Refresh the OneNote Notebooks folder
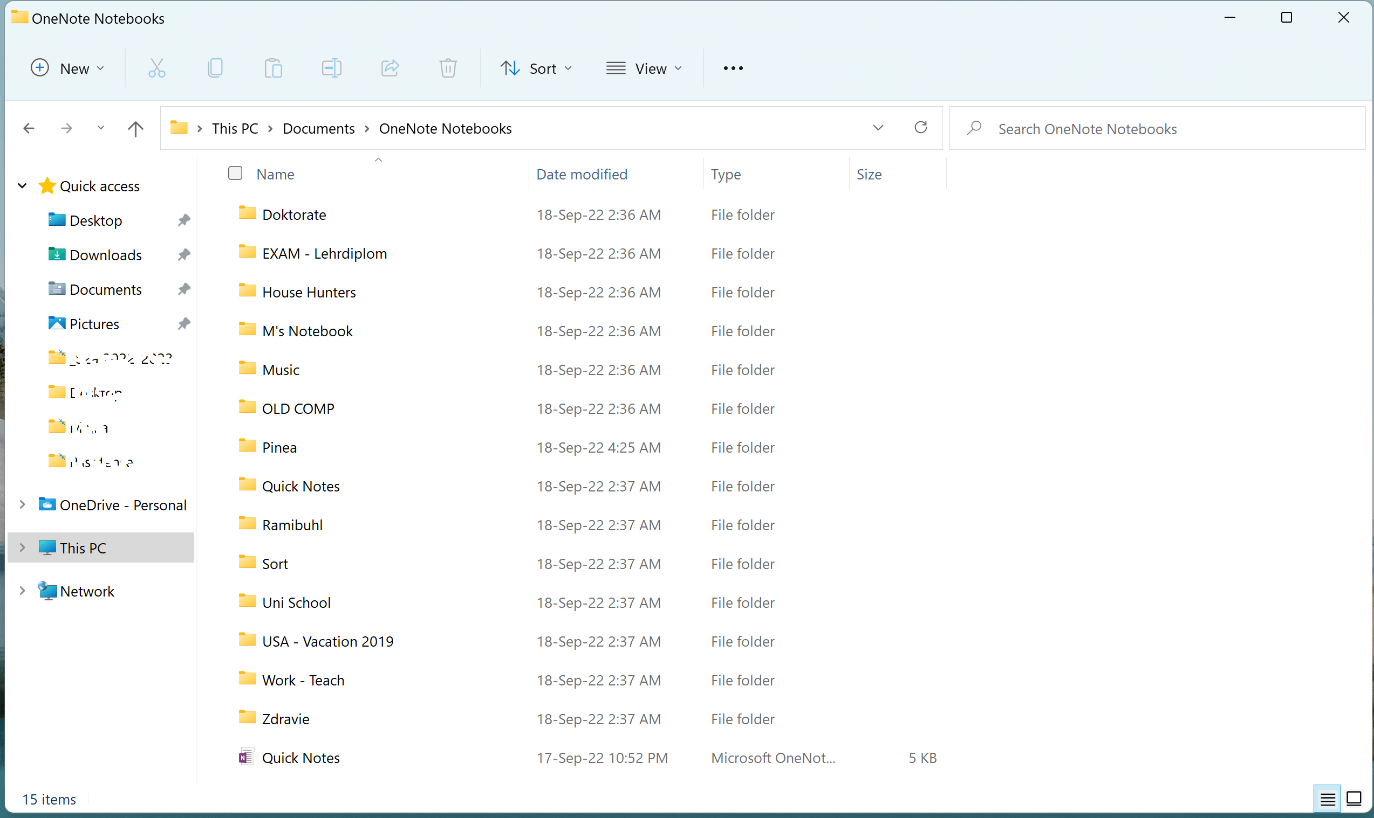 pyautogui.click(x=921, y=128)
